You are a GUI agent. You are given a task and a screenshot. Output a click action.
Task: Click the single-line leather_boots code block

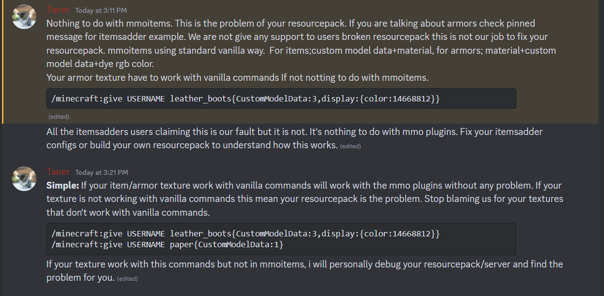(281, 99)
